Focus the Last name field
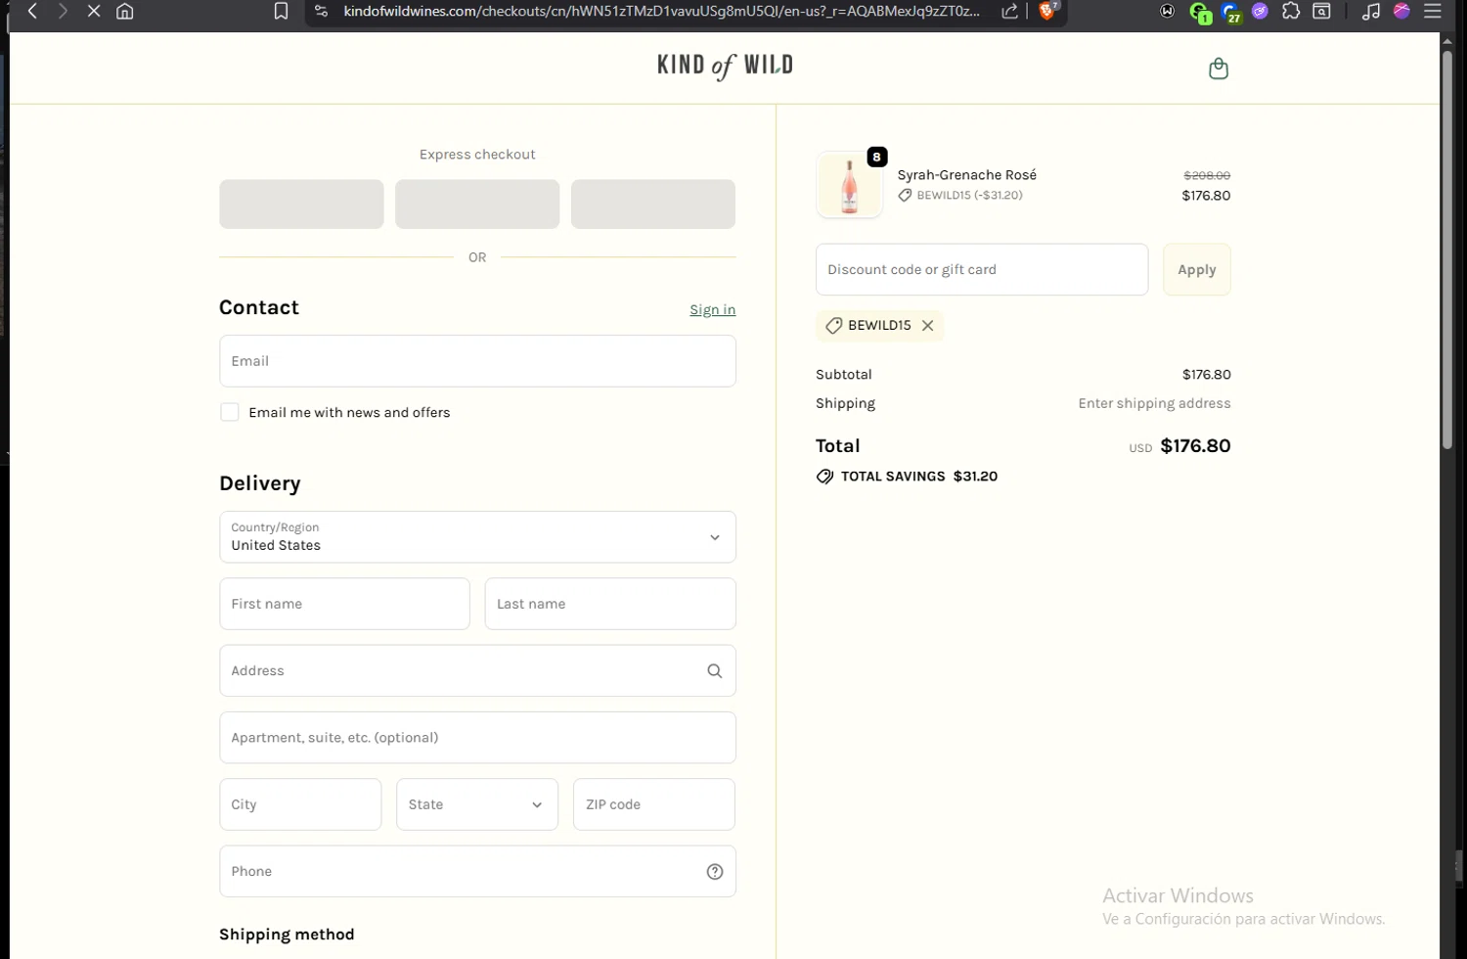 tap(610, 604)
